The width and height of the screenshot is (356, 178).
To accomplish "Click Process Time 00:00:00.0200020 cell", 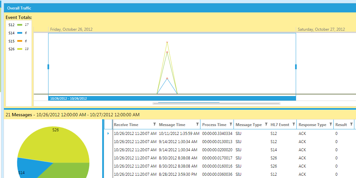I will (217, 150).
